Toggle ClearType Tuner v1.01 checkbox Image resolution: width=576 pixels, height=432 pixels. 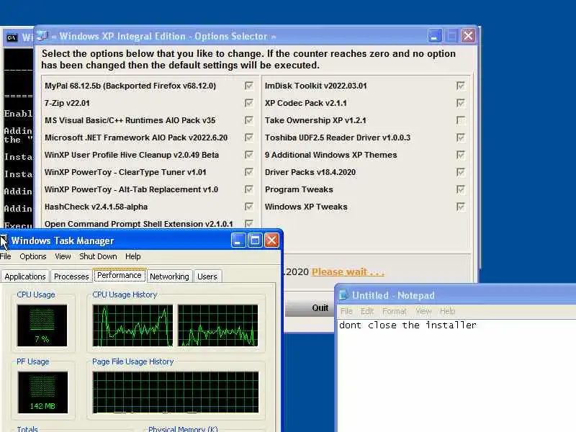(248, 172)
